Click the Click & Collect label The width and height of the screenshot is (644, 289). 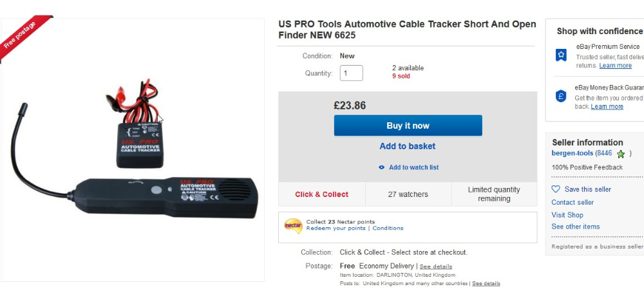point(321,194)
